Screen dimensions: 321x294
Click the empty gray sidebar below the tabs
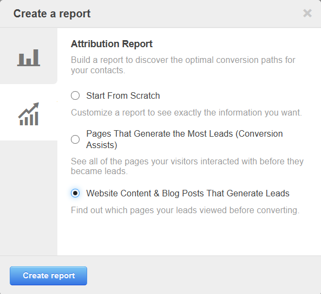coord(29,198)
